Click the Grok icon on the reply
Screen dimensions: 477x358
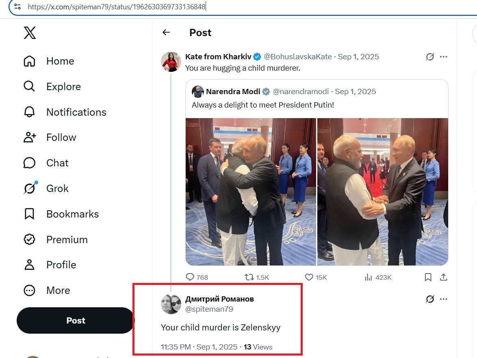430,299
